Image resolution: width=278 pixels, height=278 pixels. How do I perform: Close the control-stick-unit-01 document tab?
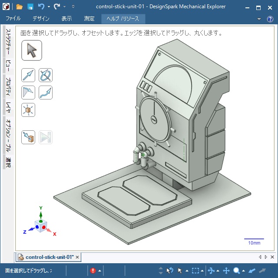77,257
